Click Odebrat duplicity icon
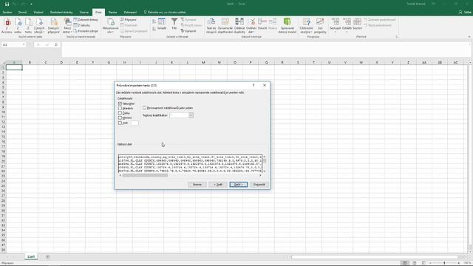Viewport: 473px width, 266px height. coord(239,25)
